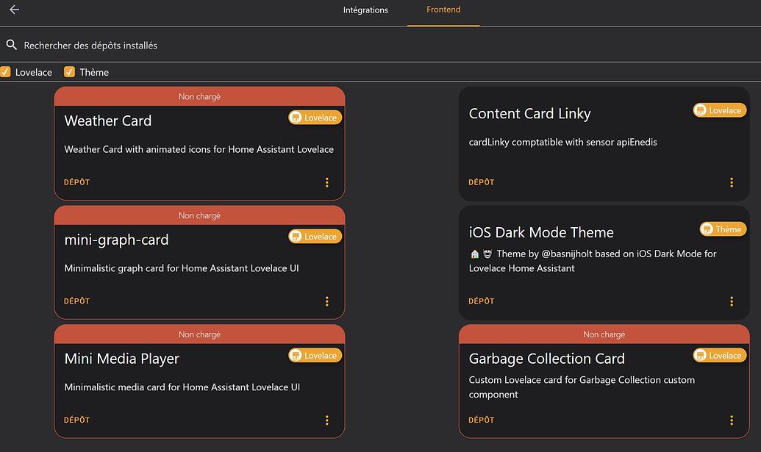Open Mini Media Player three-dot menu
Image resolution: width=761 pixels, height=452 pixels.
coord(326,420)
